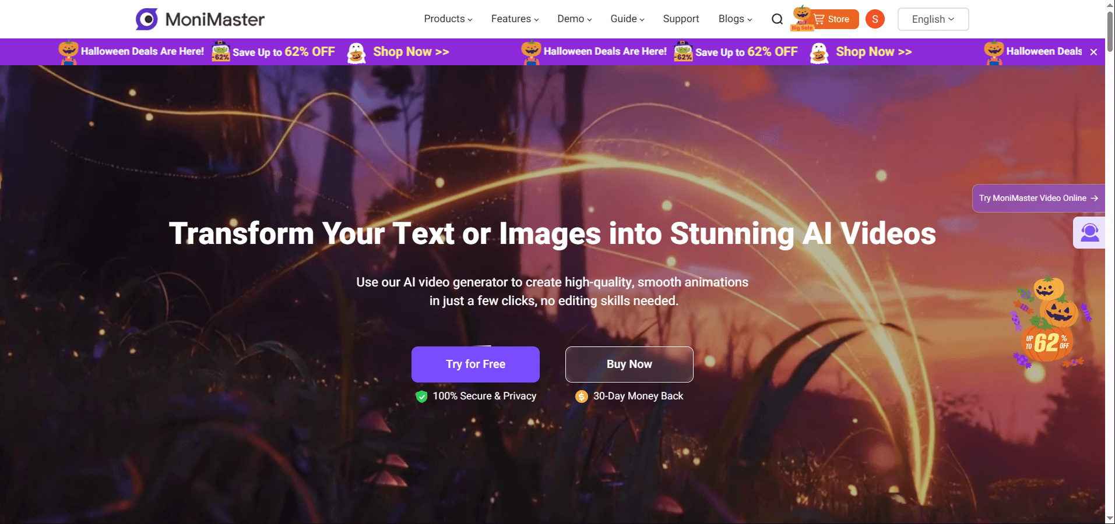Click the Big Sale pumpkin character
Screen dimensions: 1115x524
pos(801,15)
